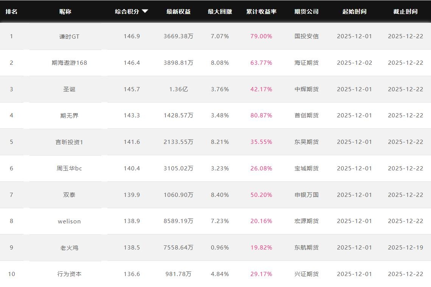431x287 pixels.
Task: Click the 排名 column header
Action: (11, 11)
